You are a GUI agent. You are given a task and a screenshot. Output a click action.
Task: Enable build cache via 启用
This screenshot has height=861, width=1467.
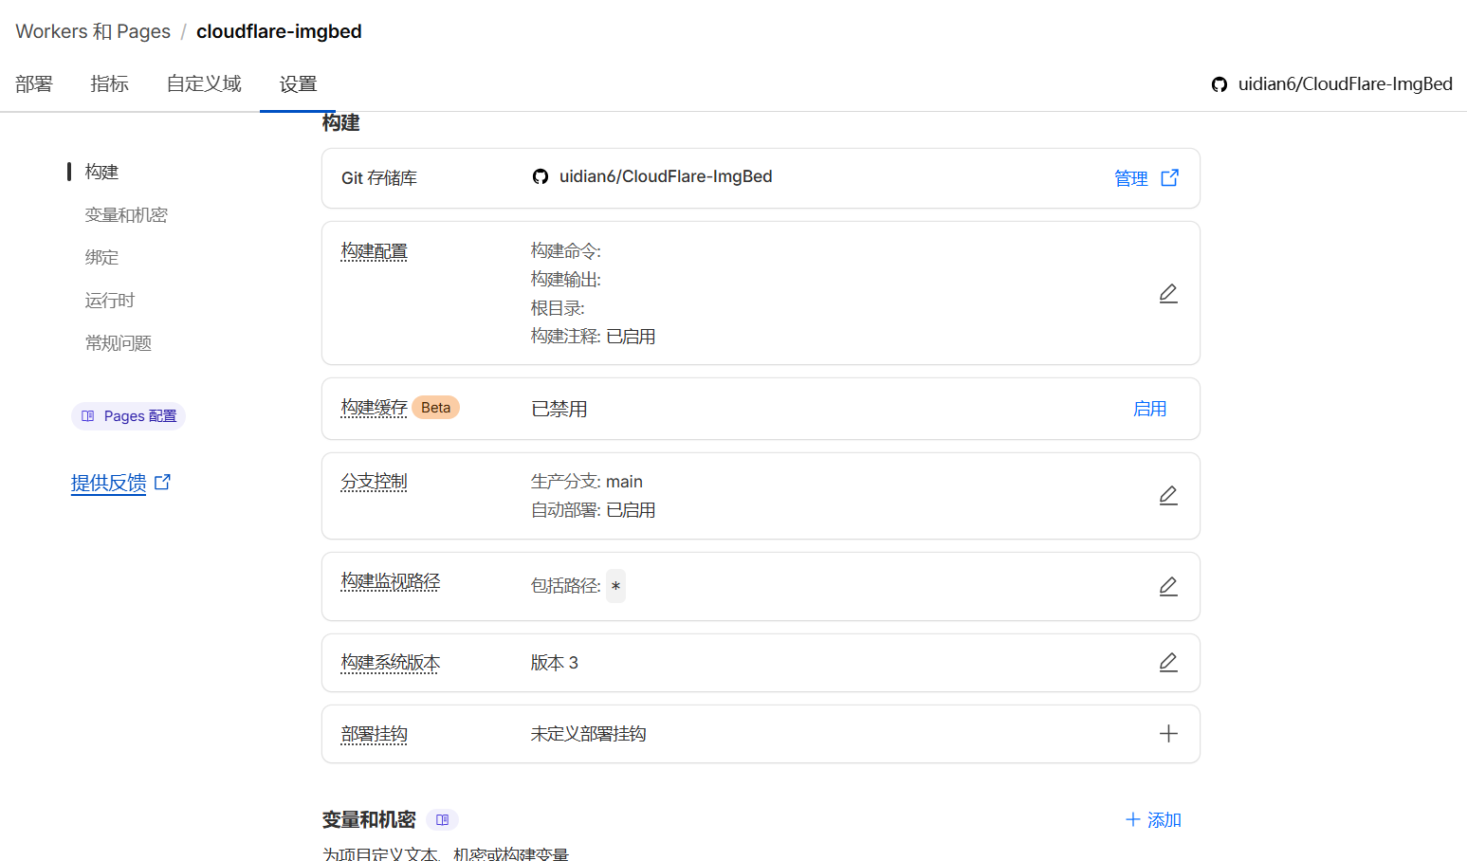1149,409
